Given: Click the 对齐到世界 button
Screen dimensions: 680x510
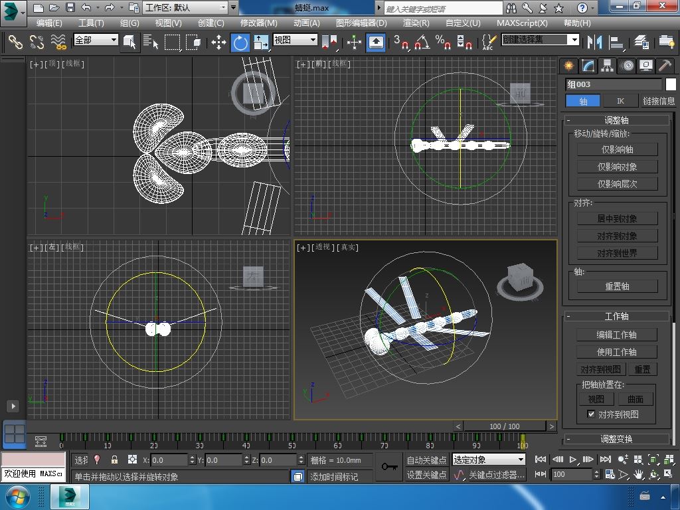Looking at the screenshot, I should tap(617, 253).
